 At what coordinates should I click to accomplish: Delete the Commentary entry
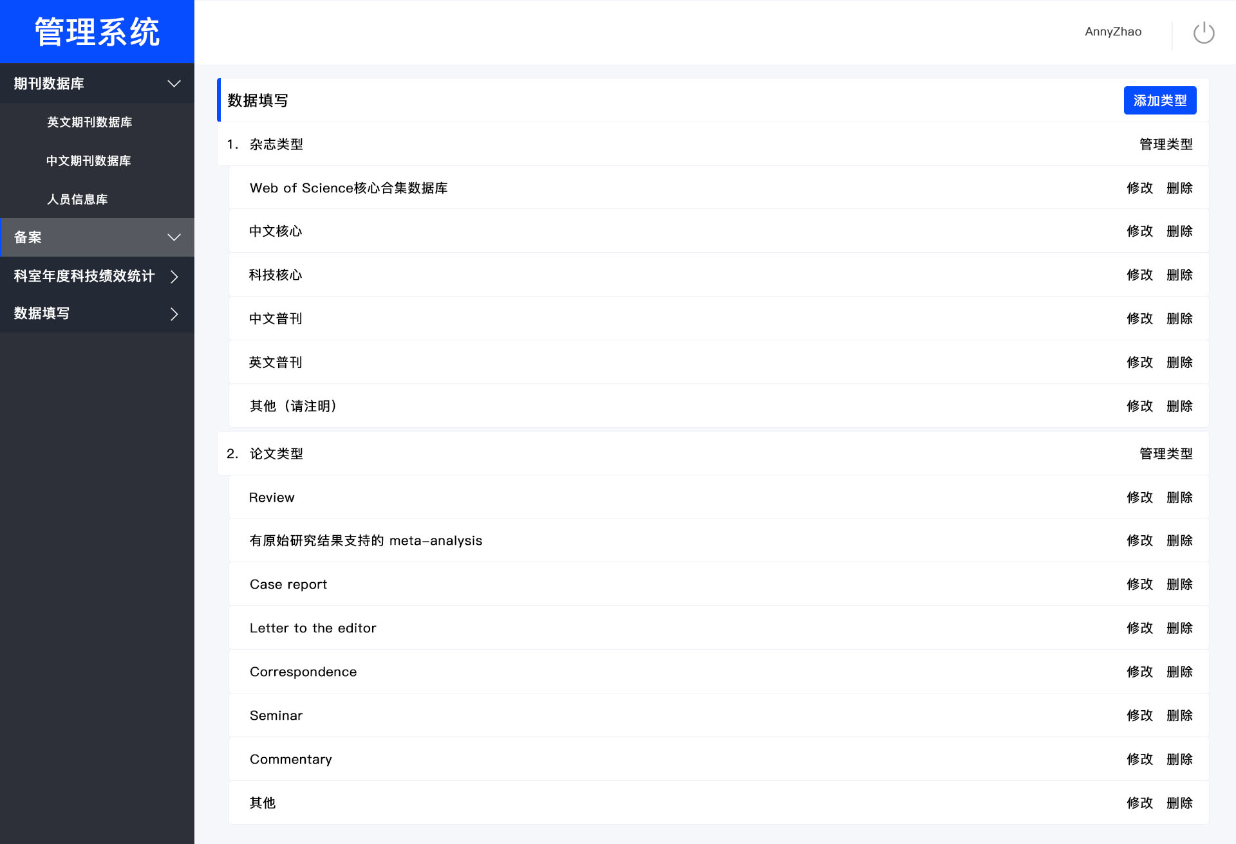[x=1179, y=759]
